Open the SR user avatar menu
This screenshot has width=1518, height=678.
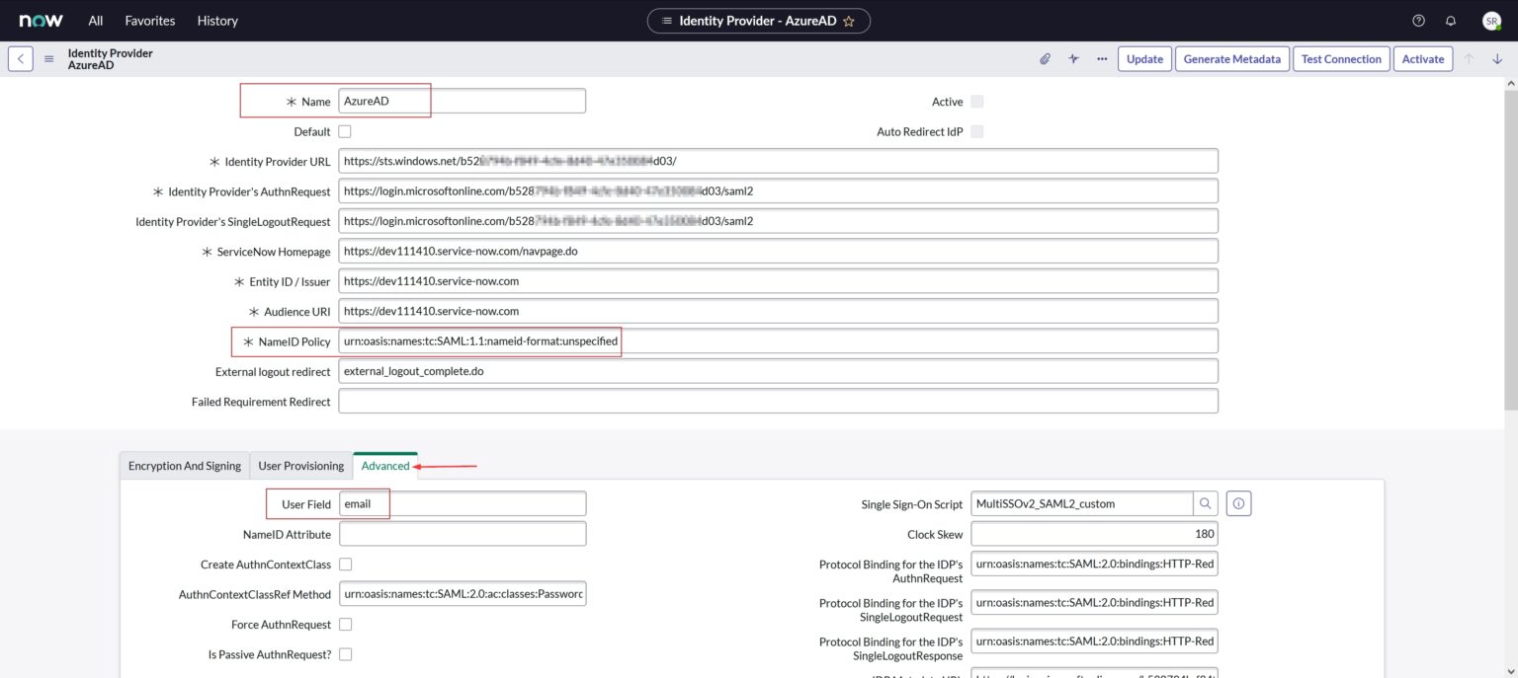coord(1491,20)
